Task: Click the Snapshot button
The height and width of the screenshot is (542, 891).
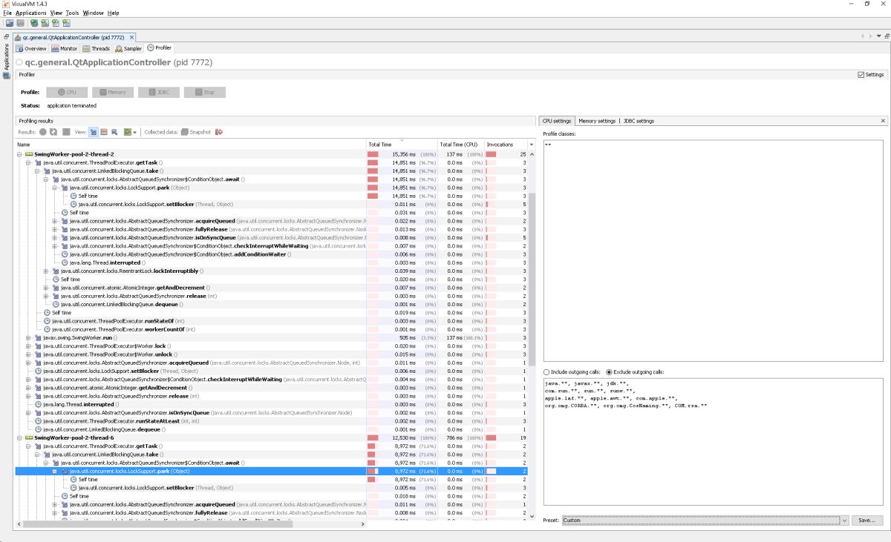Action: (x=196, y=132)
